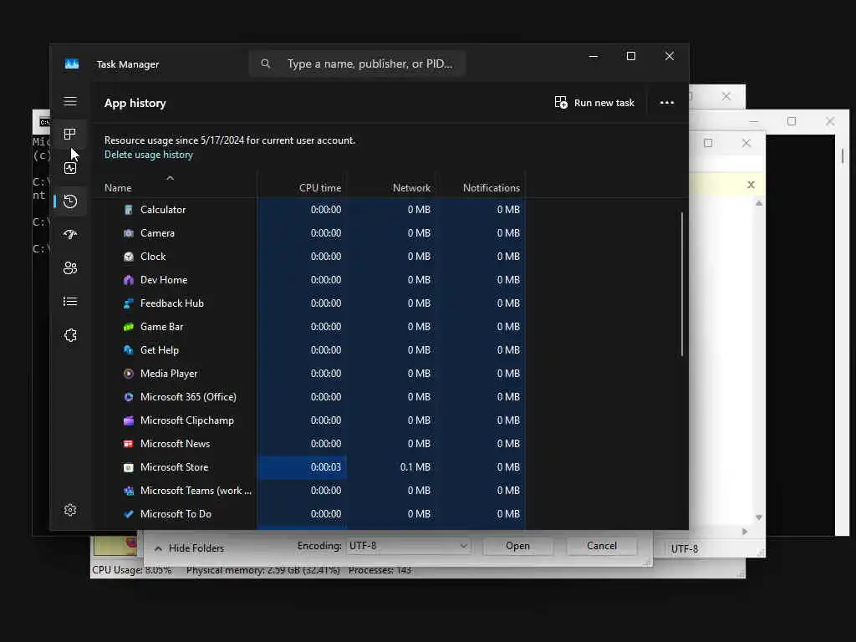Click the search magnifier icon
This screenshot has width=856, height=642.
pos(265,64)
